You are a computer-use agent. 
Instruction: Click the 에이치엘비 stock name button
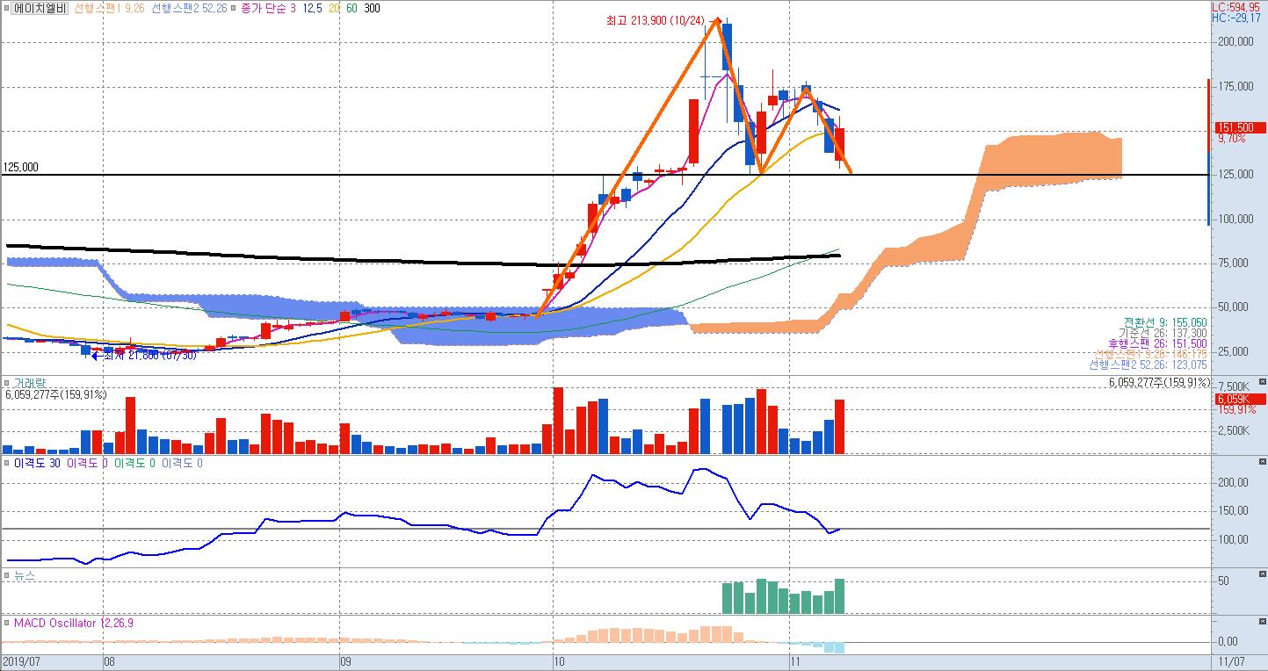click(x=40, y=8)
